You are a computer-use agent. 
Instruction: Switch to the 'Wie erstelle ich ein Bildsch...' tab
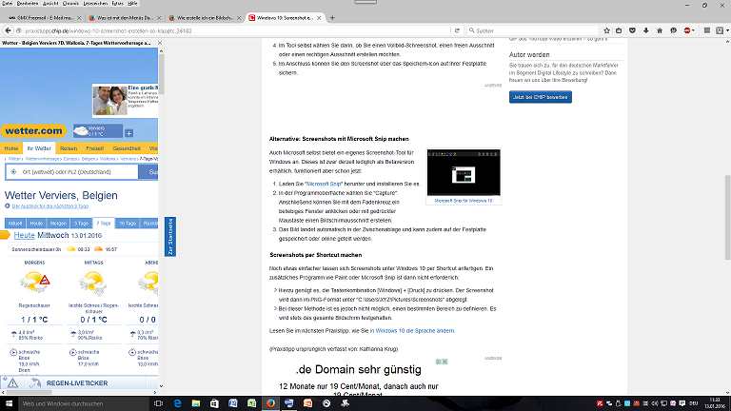coord(203,18)
